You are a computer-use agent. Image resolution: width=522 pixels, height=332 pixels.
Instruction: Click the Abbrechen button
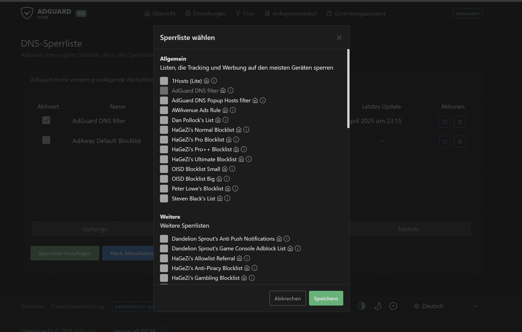tap(287, 298)
